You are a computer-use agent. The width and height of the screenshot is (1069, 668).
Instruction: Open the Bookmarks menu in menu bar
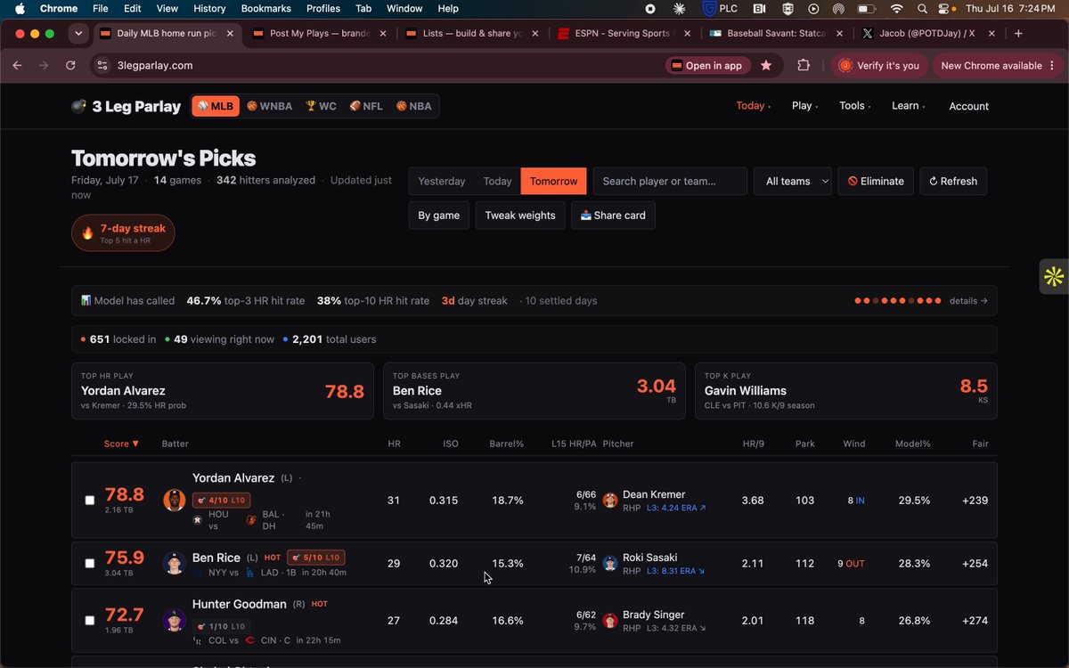tap(265, 9)
